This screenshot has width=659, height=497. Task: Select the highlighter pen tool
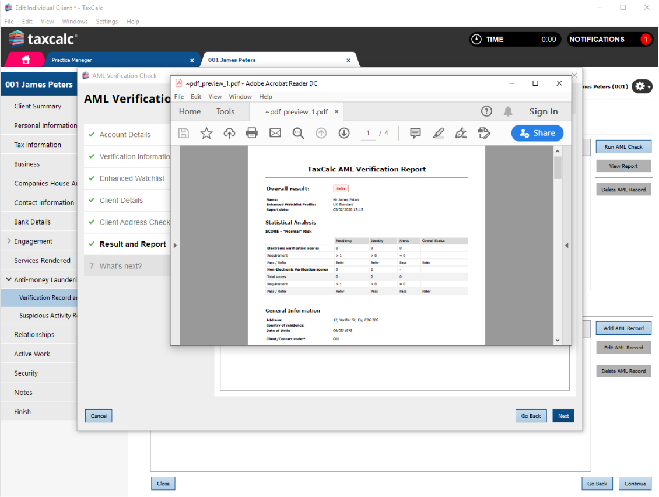coord(439,133)
